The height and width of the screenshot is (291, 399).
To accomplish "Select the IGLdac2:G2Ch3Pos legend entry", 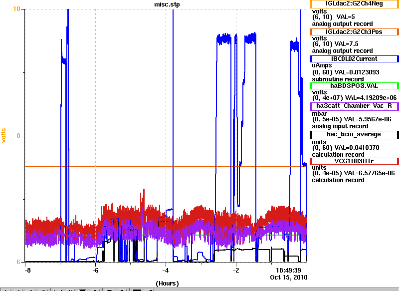I will point(354,32).
